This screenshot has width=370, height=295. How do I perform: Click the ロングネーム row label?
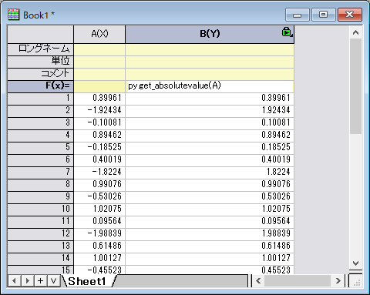[x=41, y=49]
